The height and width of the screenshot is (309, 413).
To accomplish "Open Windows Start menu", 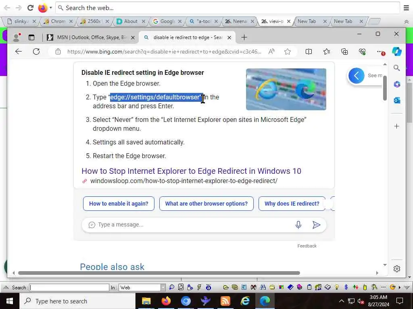I will pyautogui.click(x=10, y=301).
